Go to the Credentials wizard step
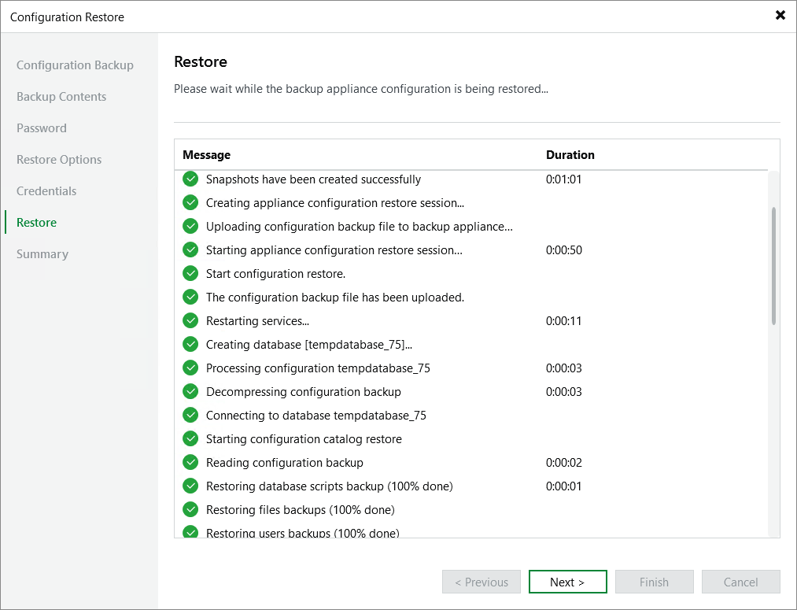Screen dimensions: 797x610 [46, 190]
